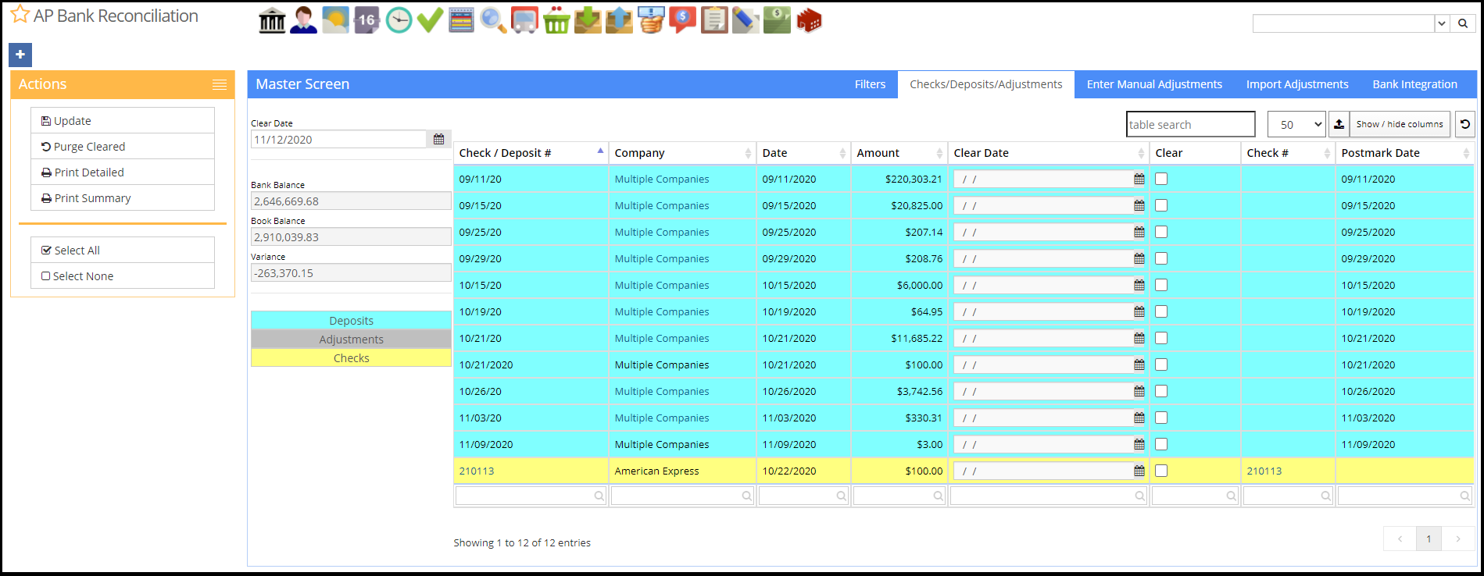The width and height of the screenshot is (1484, 576).
Task: Click the table refresh undo icon
Action: (1465, 124)
